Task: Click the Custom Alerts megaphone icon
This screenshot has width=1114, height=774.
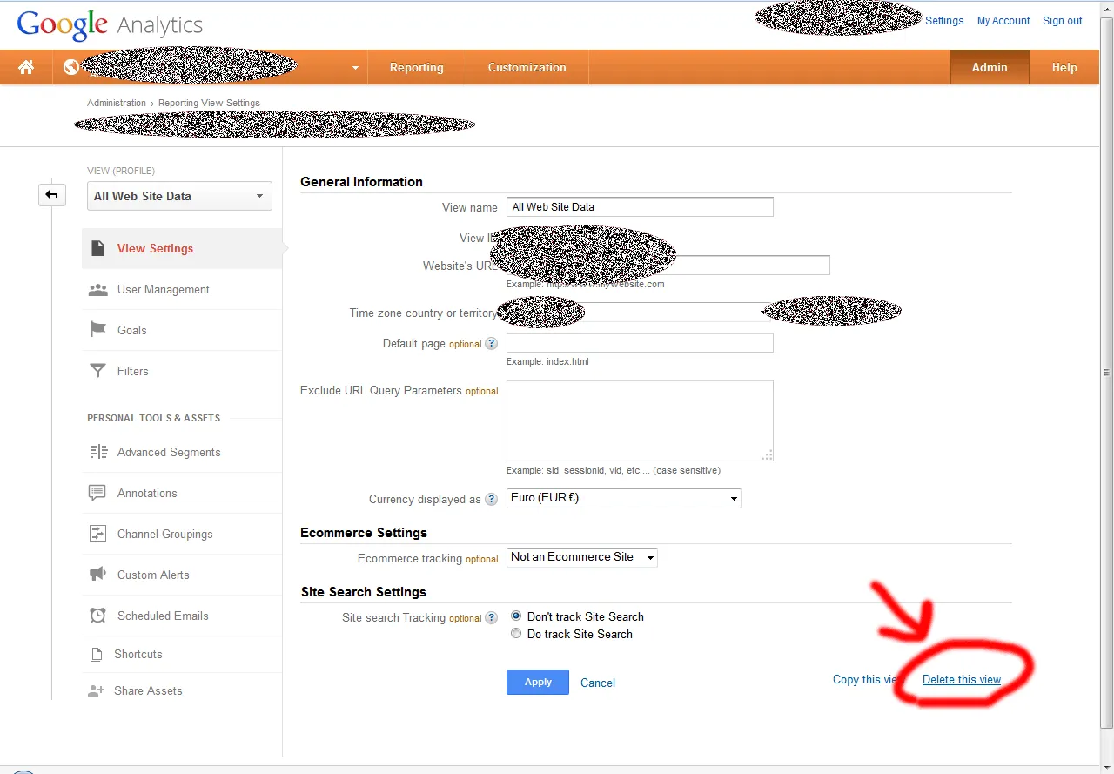Action: click(98, 575)
